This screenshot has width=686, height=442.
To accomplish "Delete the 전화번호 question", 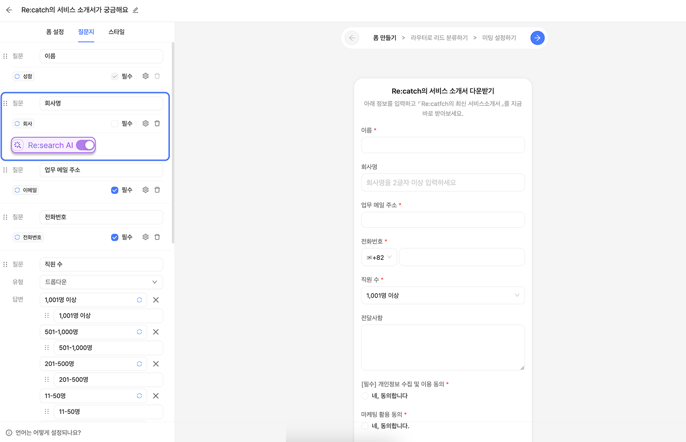I will point(157,237).
